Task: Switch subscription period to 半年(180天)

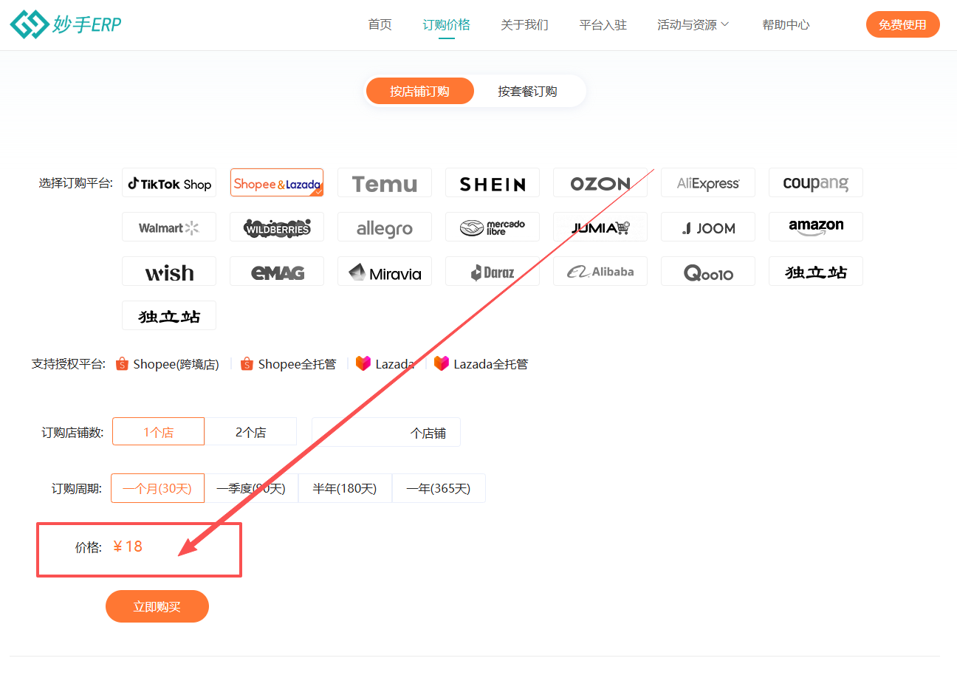Action: click(x=345, y=488)
